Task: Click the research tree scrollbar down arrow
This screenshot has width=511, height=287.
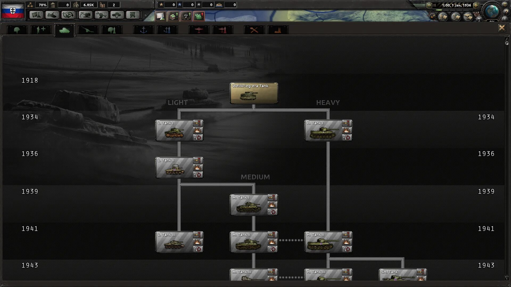Action: [x=507, y=278]
